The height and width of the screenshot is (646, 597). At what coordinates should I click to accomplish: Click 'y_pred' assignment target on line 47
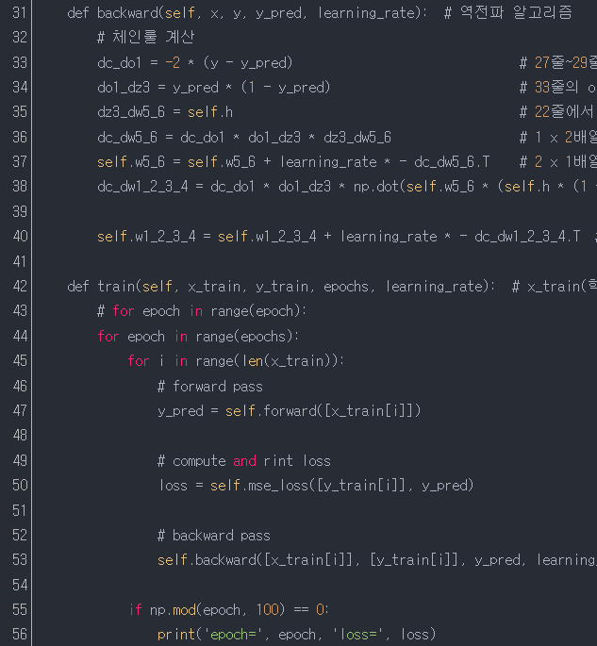click(x=180, y=411)
